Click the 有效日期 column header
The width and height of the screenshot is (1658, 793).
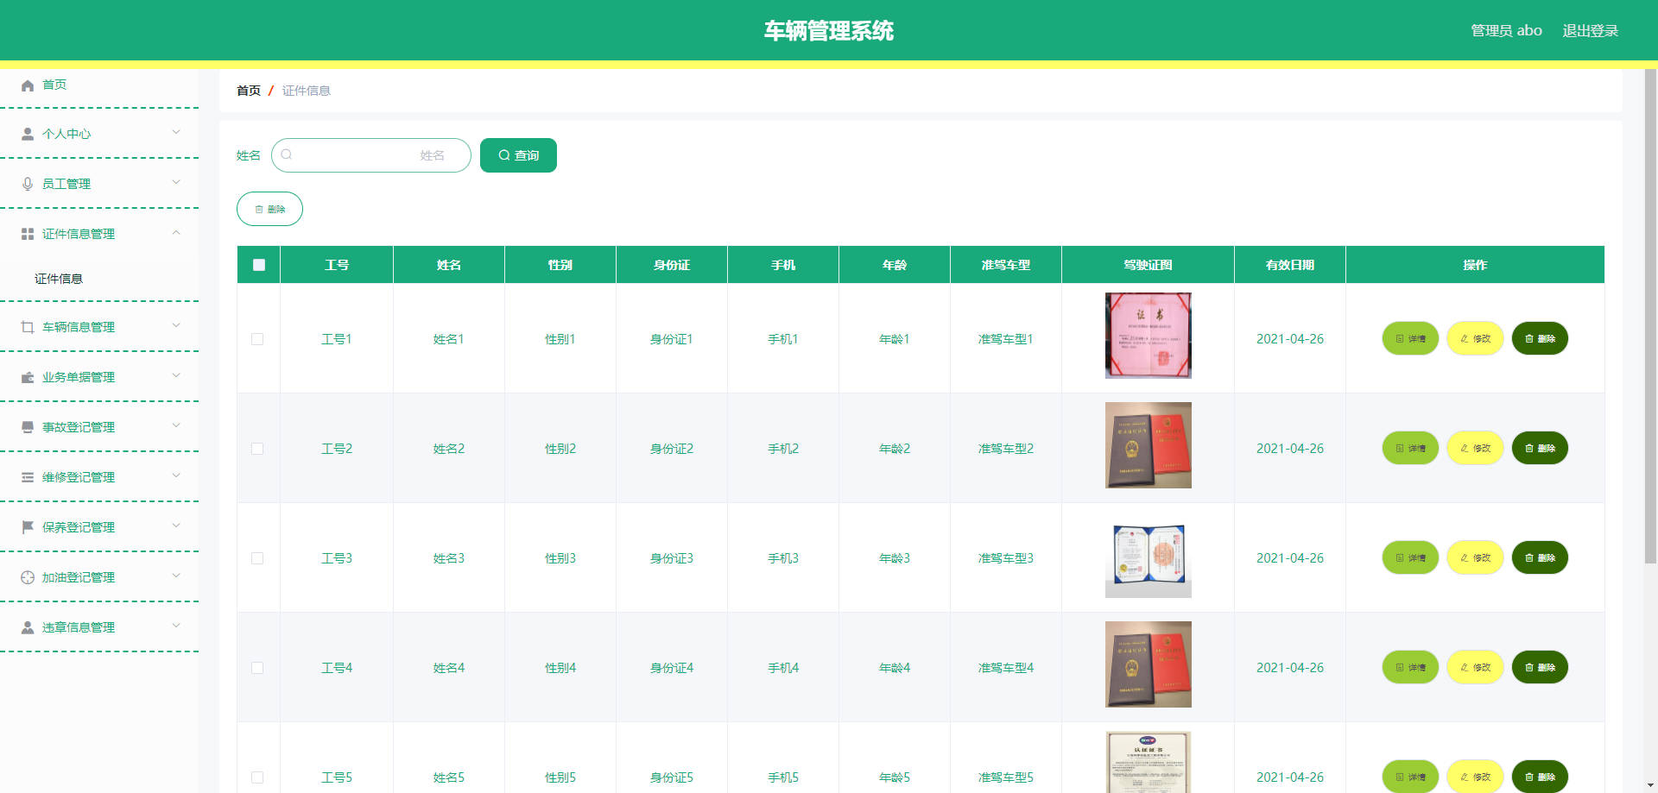coord(1290,265)
